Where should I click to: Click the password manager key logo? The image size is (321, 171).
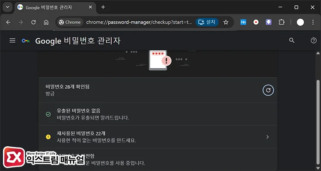pos(26,41)
